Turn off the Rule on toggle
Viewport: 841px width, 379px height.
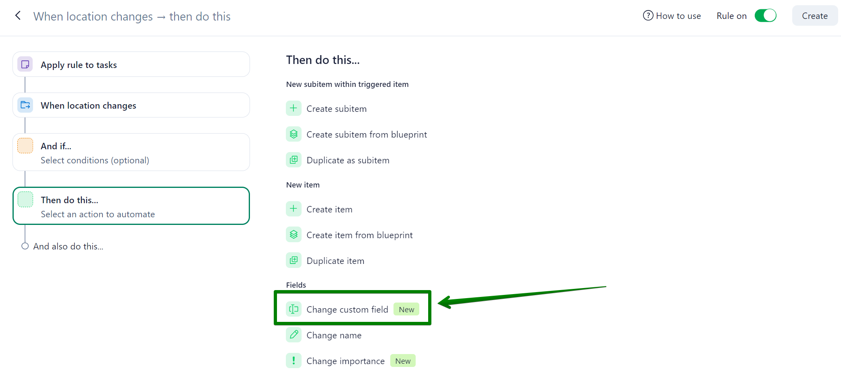(x=765, y=16)
